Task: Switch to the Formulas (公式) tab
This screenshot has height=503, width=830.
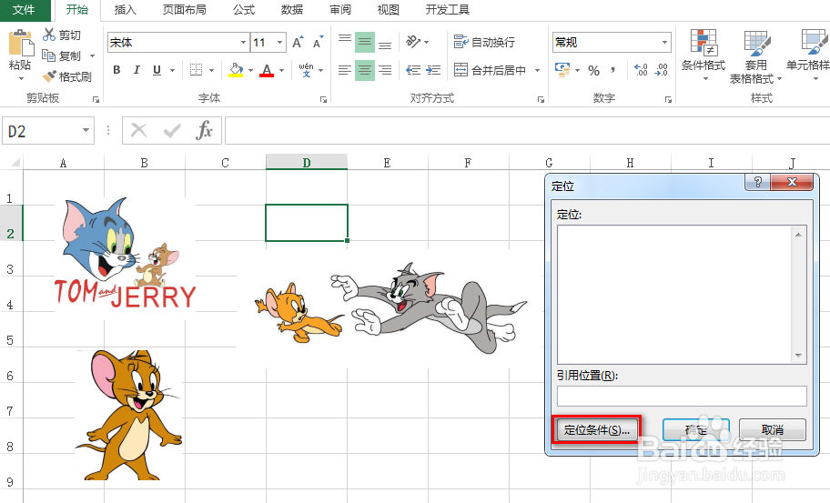Action: tap(244, 9)
